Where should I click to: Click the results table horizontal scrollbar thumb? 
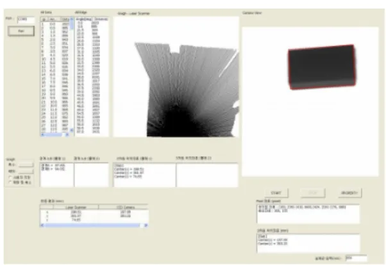[92, 225]
